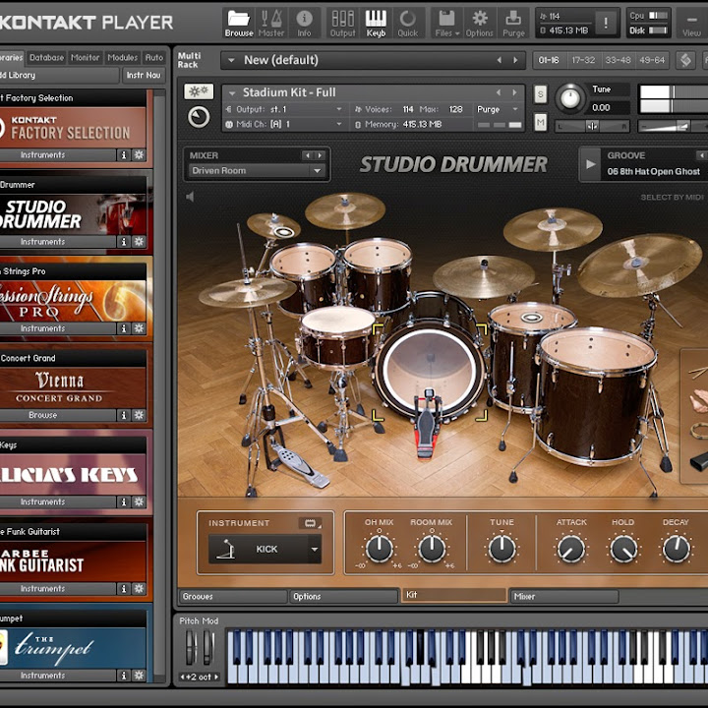Select multi rack page 17-32

coord(583,60)
